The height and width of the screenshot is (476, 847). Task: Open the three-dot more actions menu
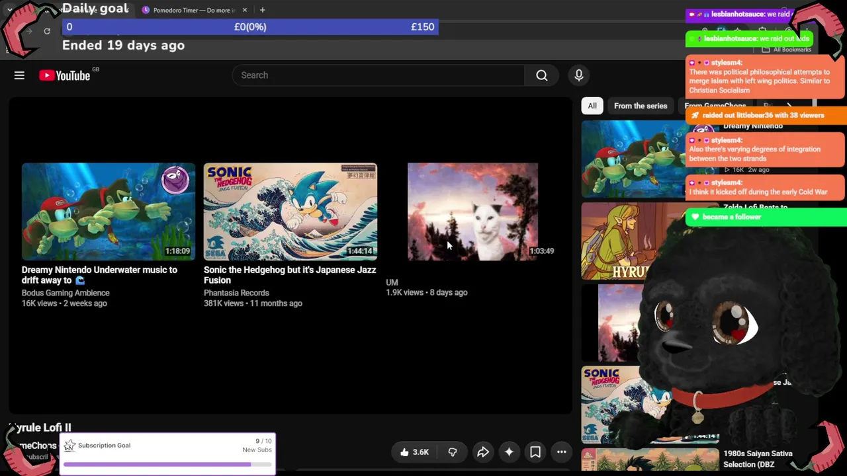[x=561, y=452]
